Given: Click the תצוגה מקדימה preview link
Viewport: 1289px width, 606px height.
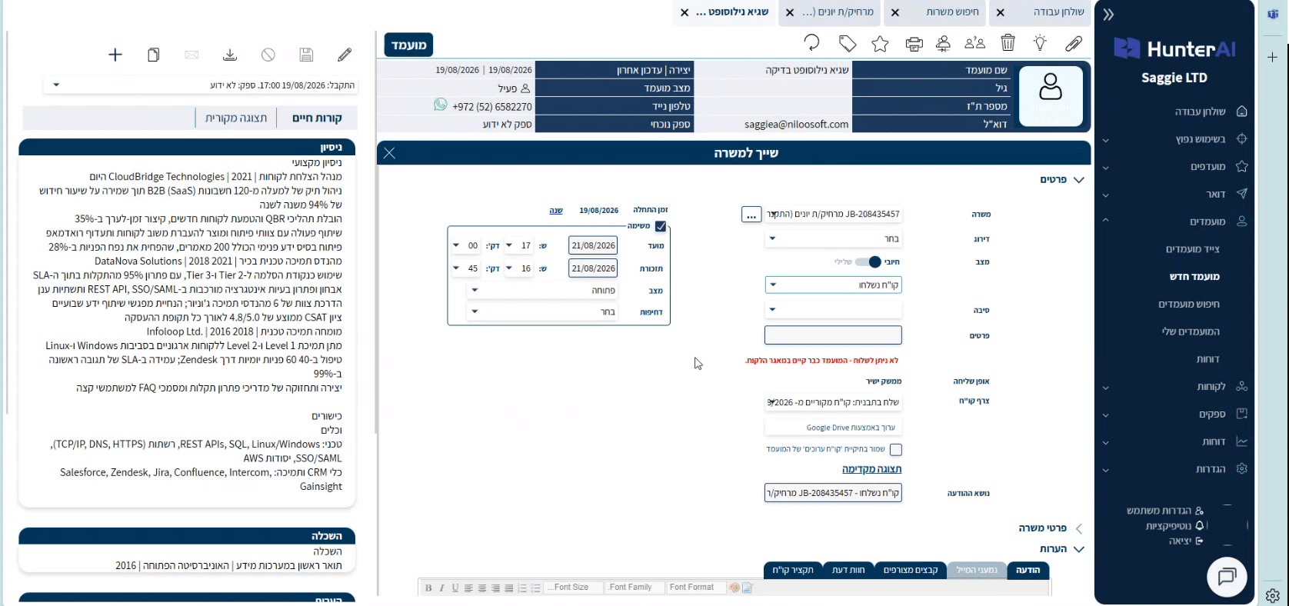Looking at the screenshot, I should [871, 469].
